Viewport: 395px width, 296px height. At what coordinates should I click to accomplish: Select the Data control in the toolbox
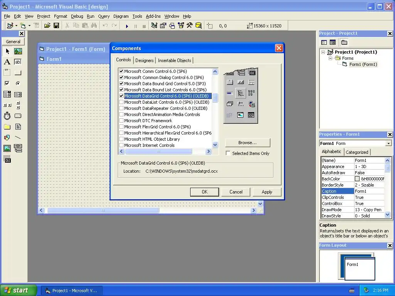tap(18, 148)
